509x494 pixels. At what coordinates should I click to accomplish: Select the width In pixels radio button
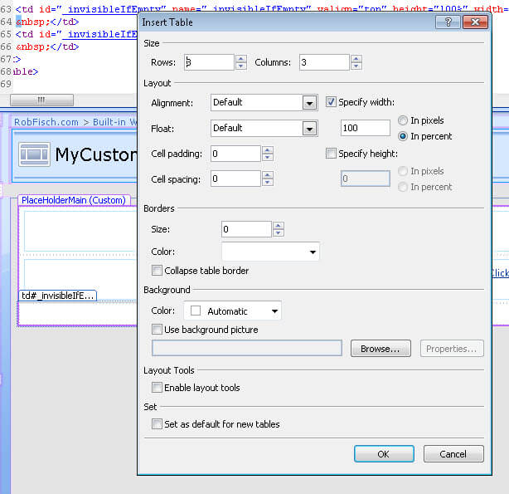coord(403,120)
